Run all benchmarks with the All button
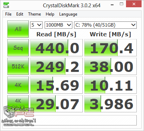This screenshot has height=131, width=144. [18, 29]
